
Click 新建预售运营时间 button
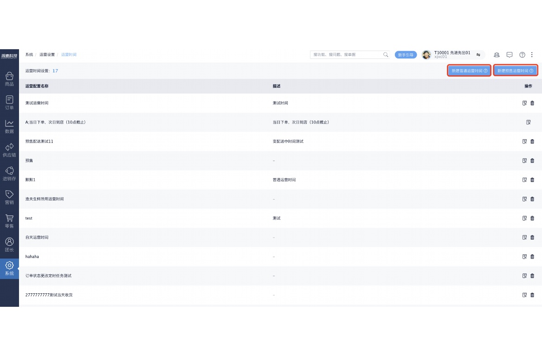point(515,71)
